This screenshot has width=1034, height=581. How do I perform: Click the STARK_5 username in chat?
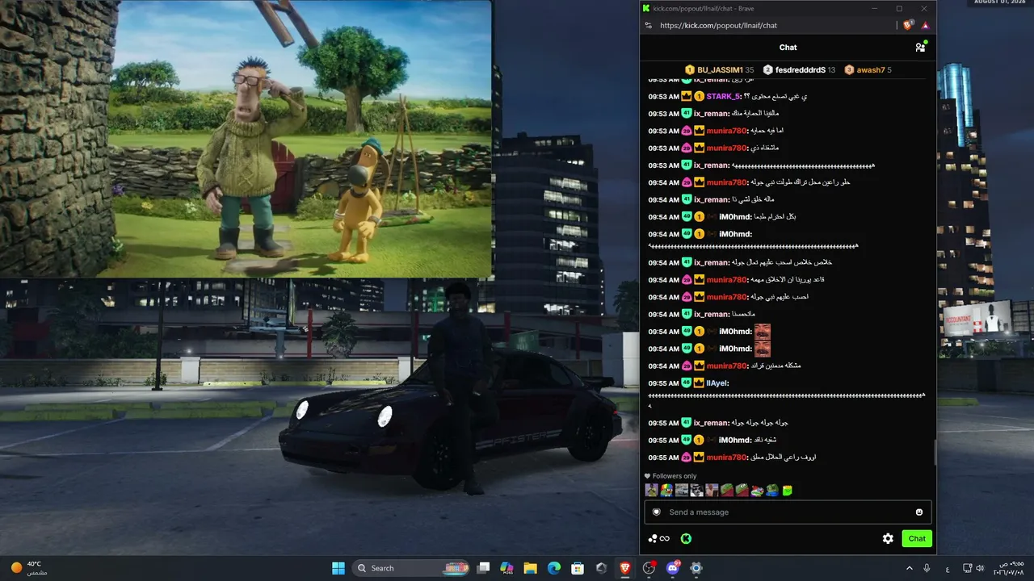(x=724, y=97)
